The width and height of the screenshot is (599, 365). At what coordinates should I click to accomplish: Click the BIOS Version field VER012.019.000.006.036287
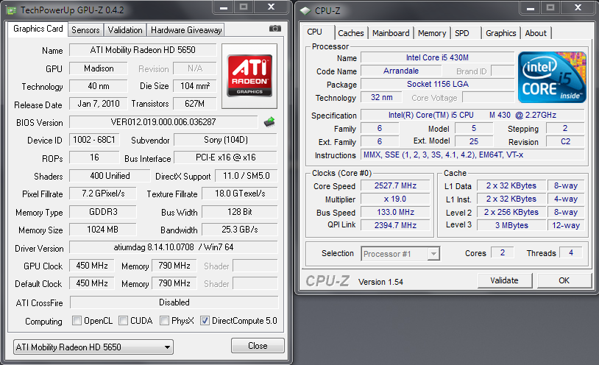[163, 122]
